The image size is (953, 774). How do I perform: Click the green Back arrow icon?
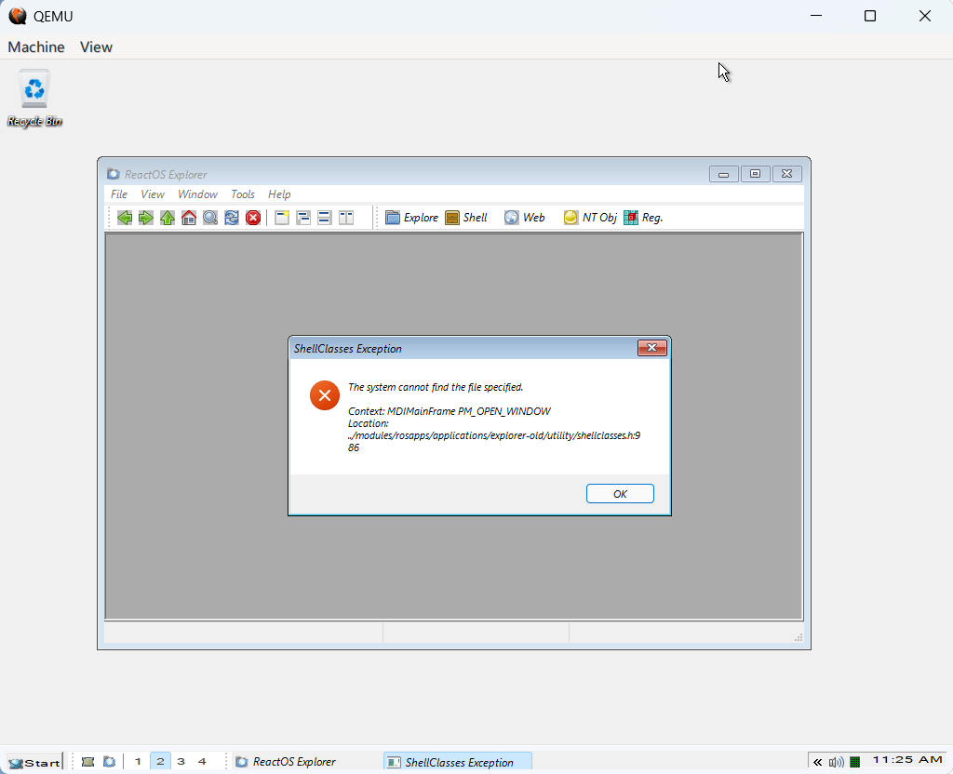pos(125,218)
